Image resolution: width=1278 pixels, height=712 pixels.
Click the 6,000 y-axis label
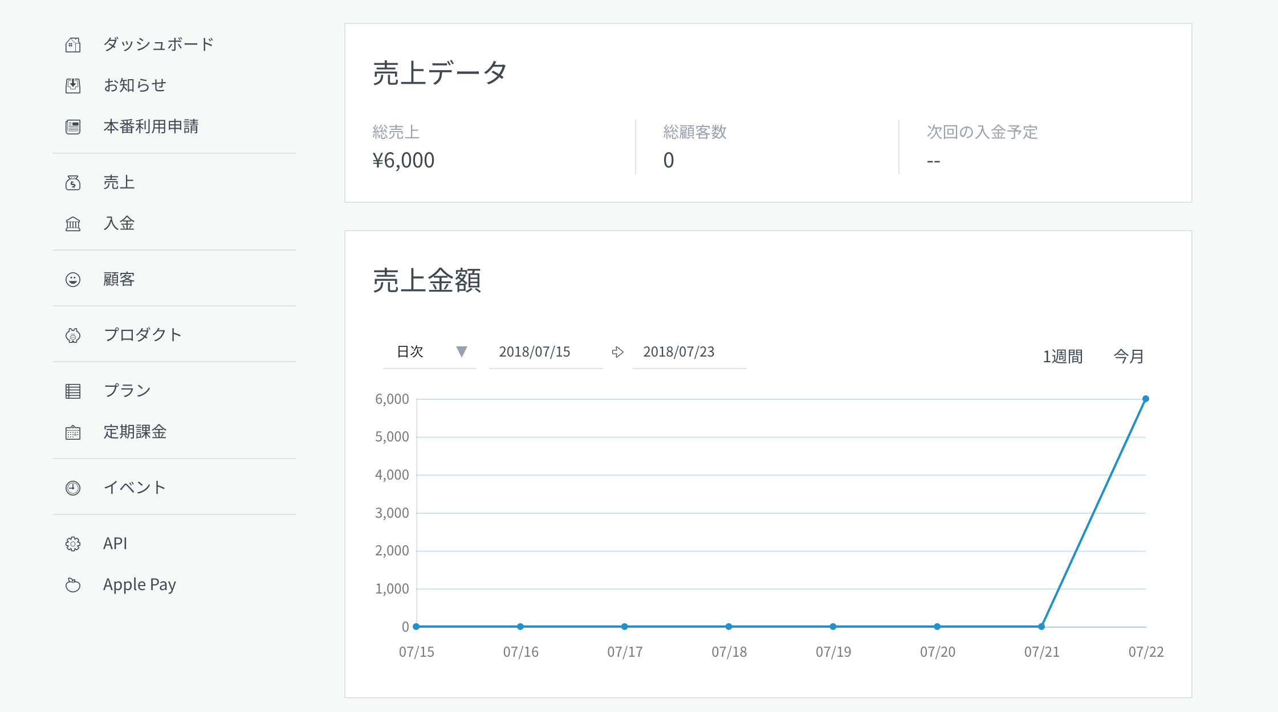392,399
